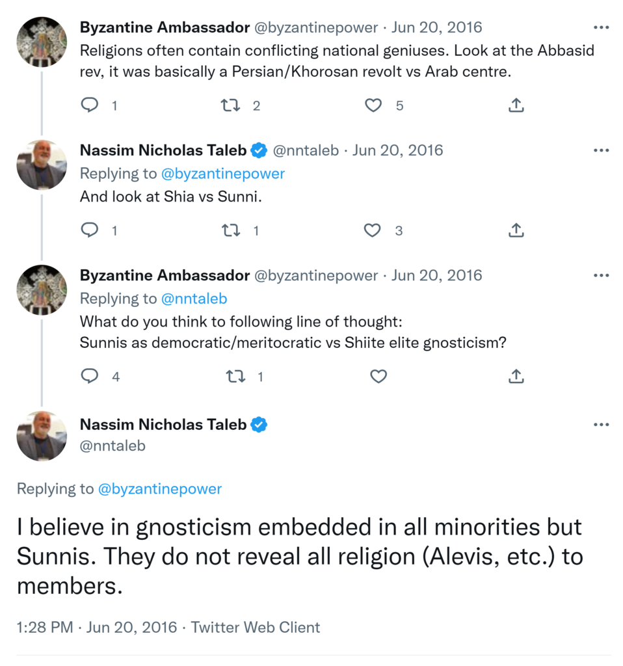
Task: Open @nntaleb link in 'Replying to' line
Action: [194, 299]
